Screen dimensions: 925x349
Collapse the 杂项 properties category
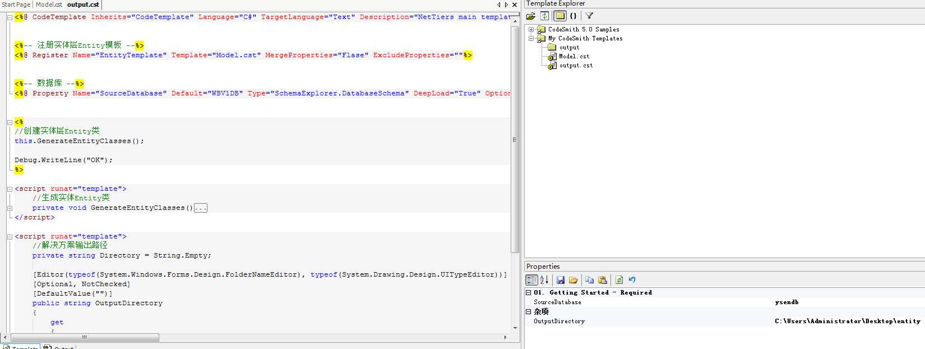pyautogui.click(x=528, y=311)
